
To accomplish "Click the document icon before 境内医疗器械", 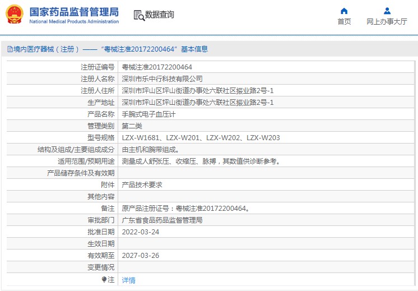I will (x=10, y=49).
